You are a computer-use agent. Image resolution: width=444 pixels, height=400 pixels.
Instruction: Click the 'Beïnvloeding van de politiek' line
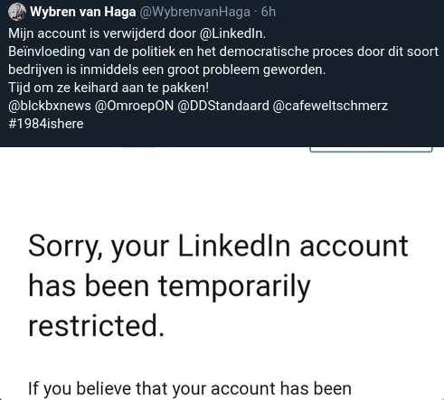pyautogui.click(x=223, y=51)
